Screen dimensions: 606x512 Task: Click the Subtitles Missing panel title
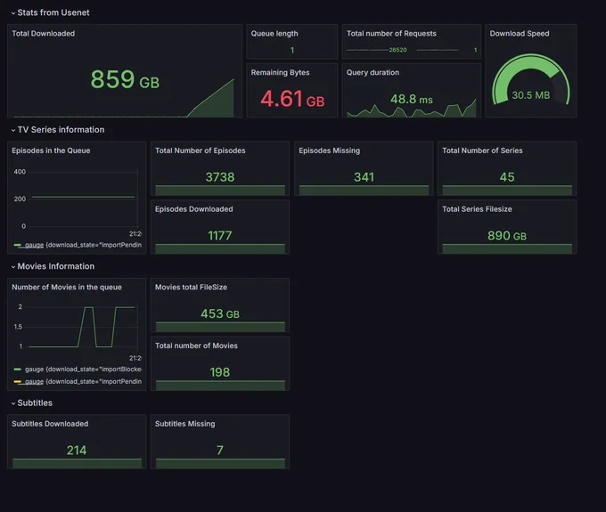click(x=184, y=424)
